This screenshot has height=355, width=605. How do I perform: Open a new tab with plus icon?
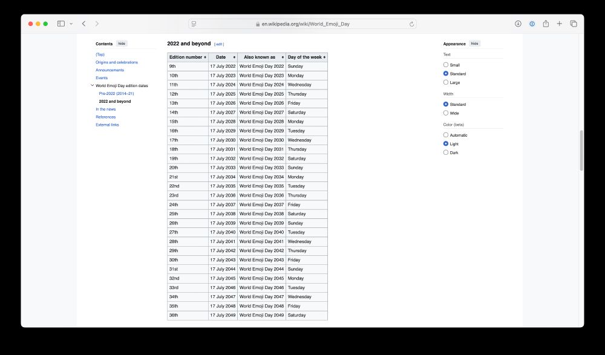[559, 24]
